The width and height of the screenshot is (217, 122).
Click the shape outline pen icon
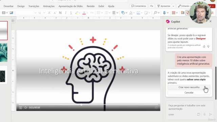pos(138,13)
